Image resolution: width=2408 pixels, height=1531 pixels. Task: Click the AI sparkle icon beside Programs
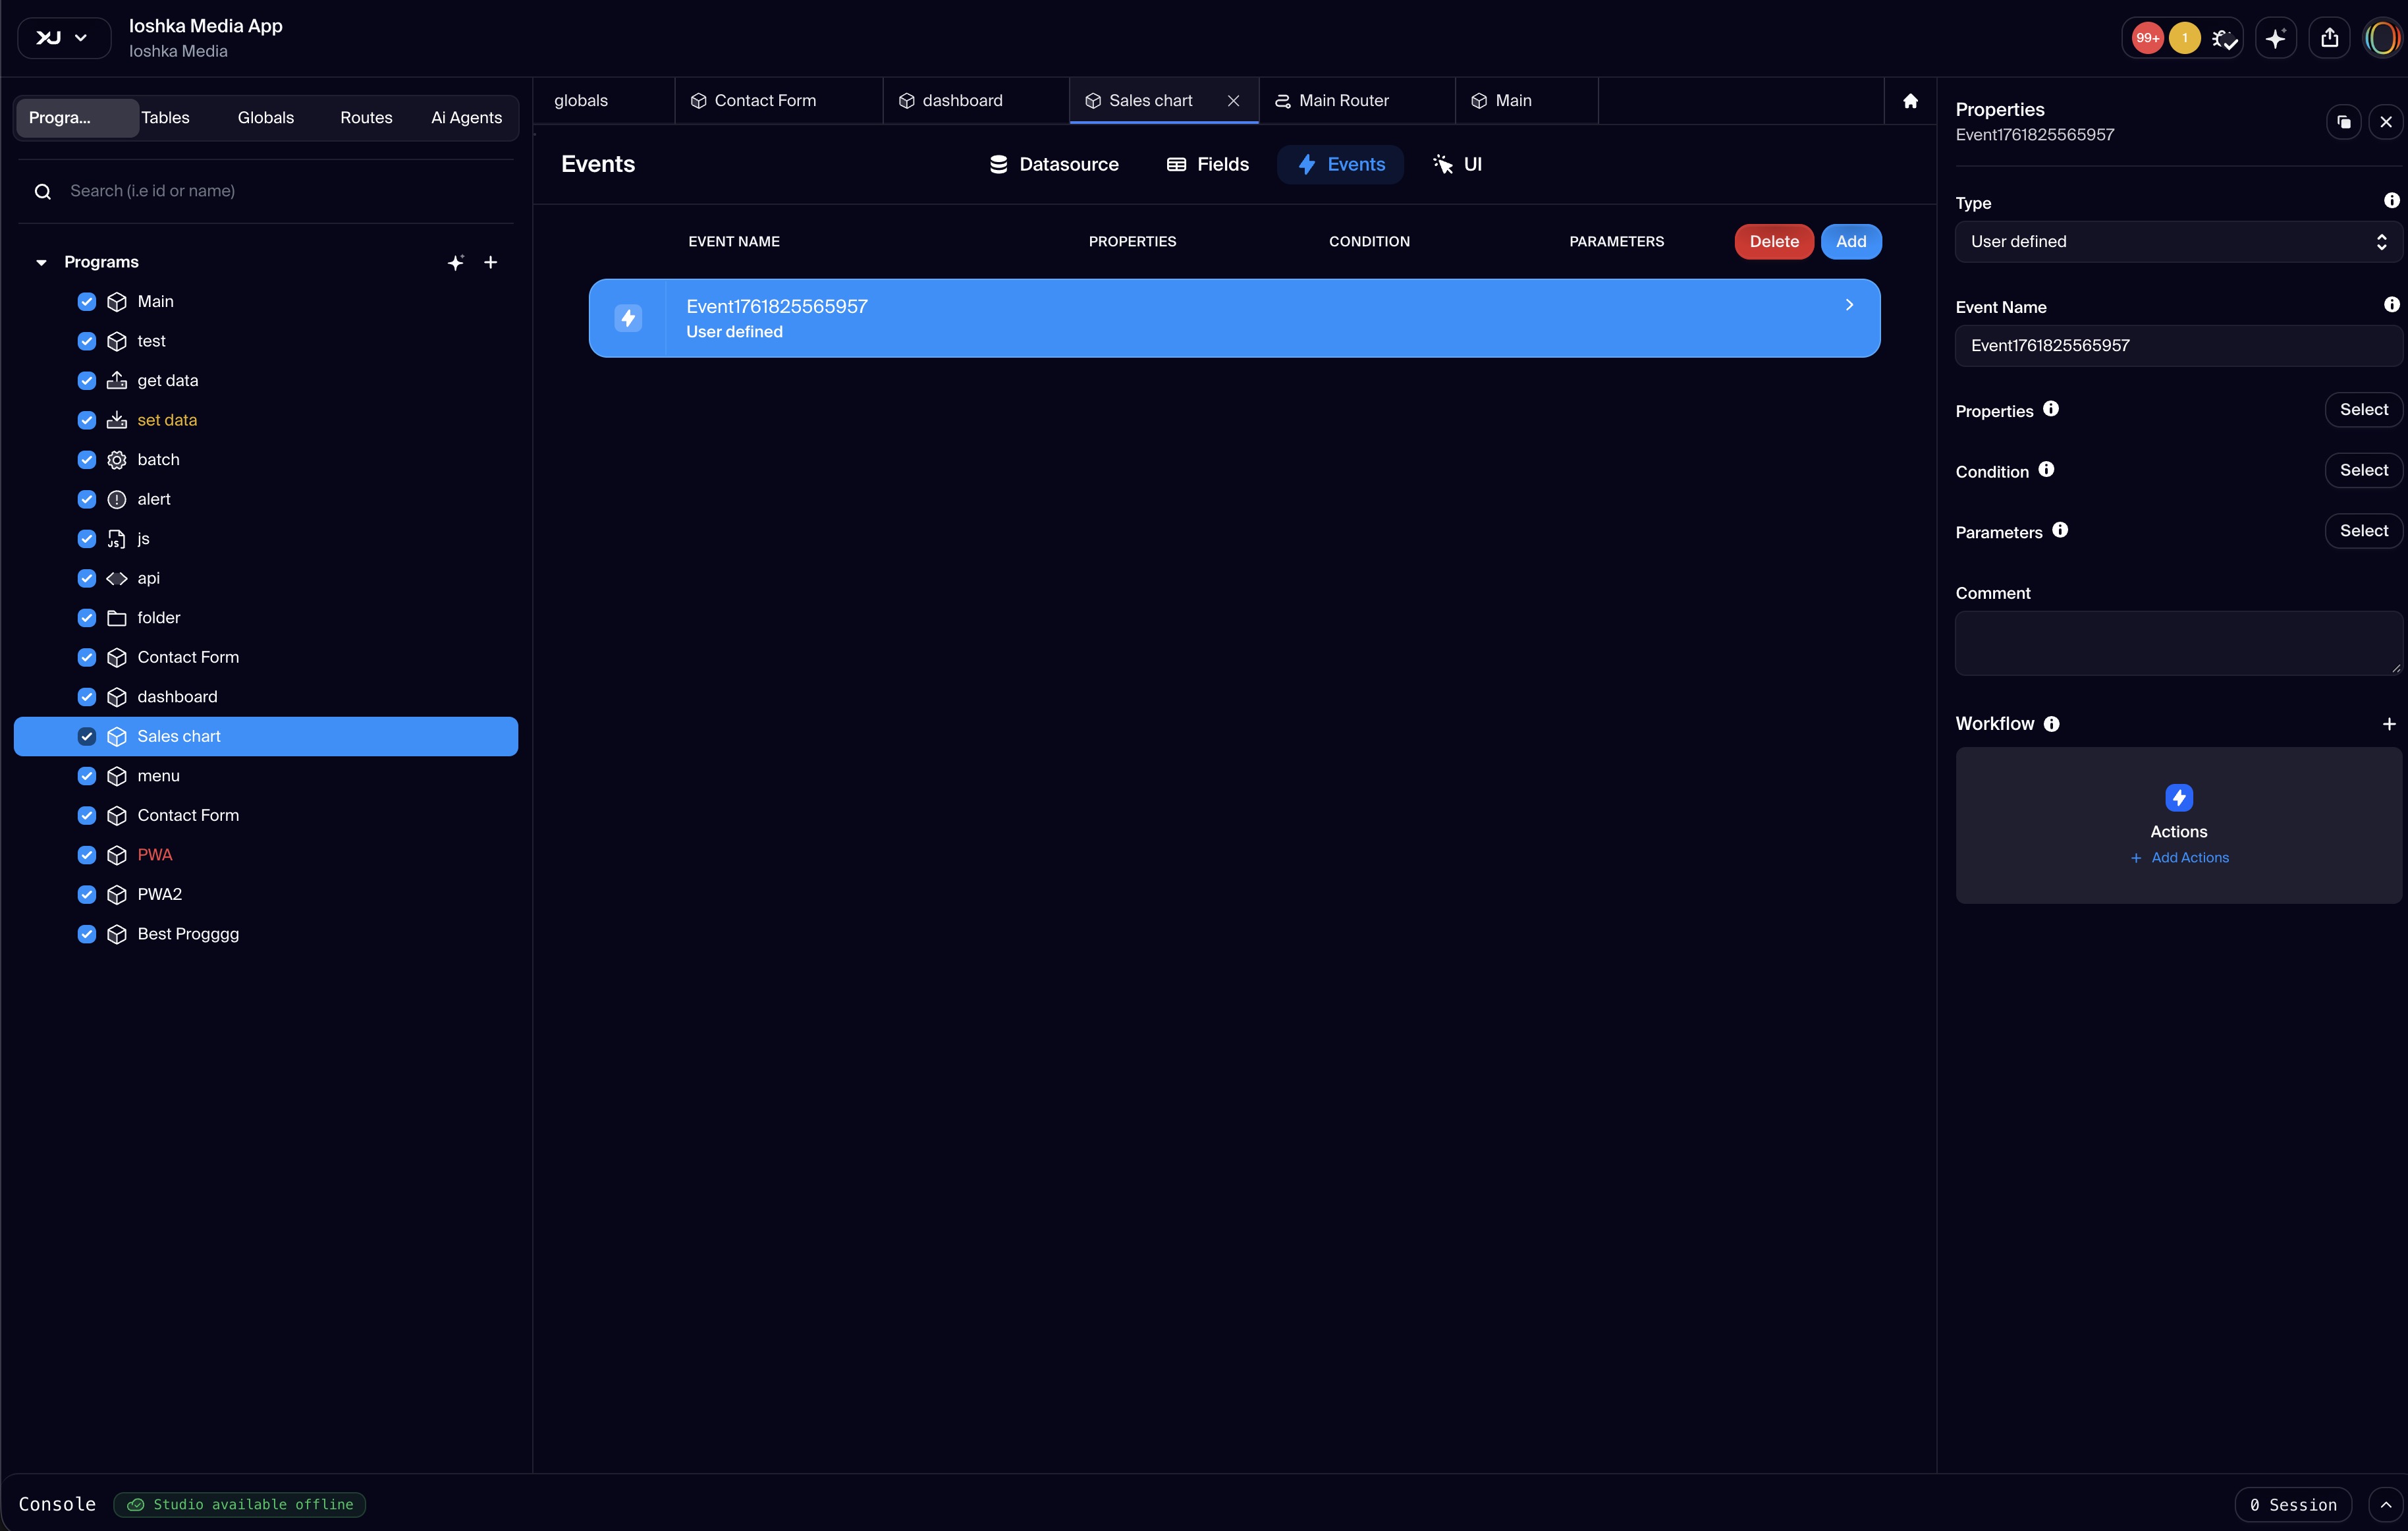point(456,262)
